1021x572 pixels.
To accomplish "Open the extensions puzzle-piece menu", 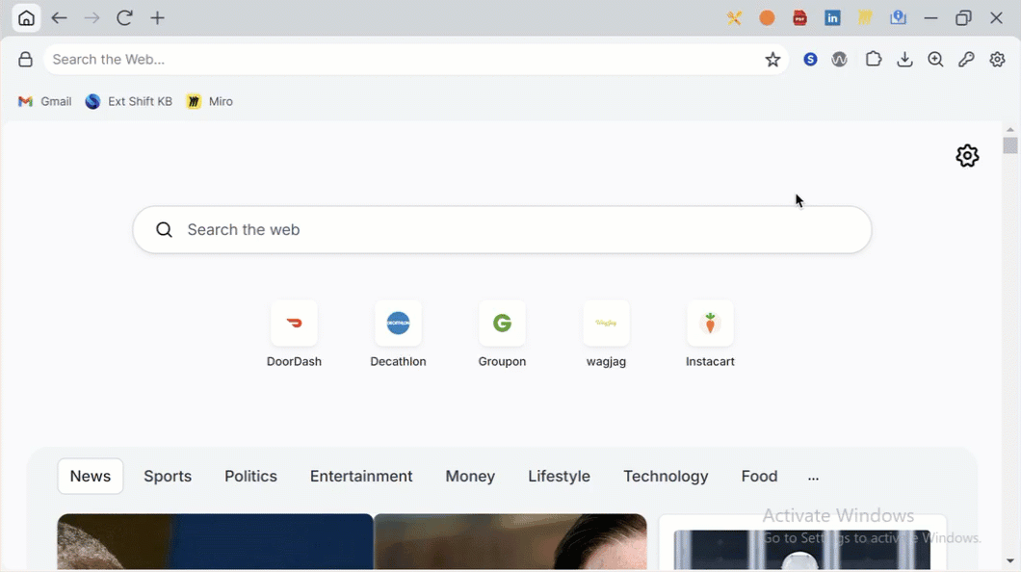I will (x=874, y=60).
